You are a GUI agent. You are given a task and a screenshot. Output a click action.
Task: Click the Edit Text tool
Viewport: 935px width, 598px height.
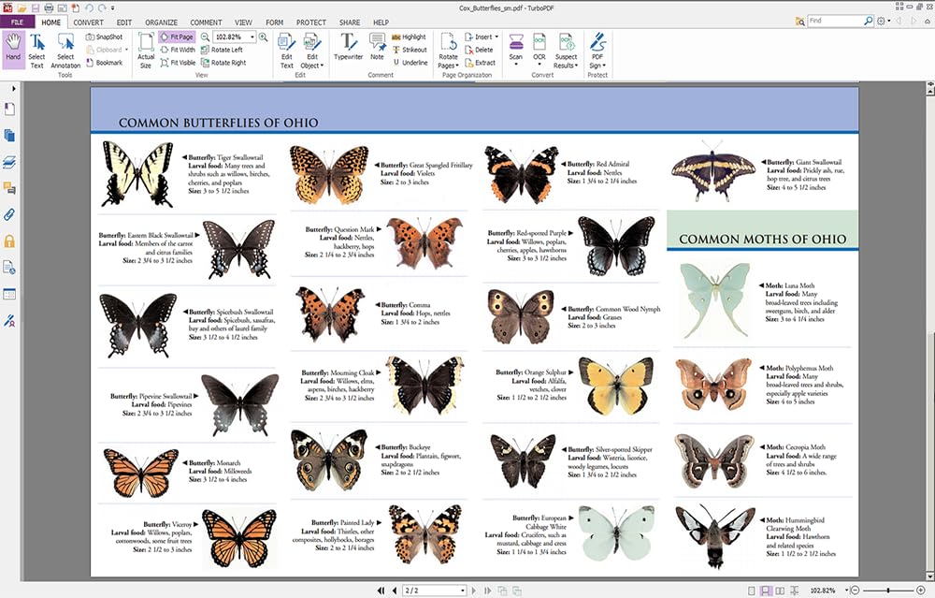[x=287, y=49]
